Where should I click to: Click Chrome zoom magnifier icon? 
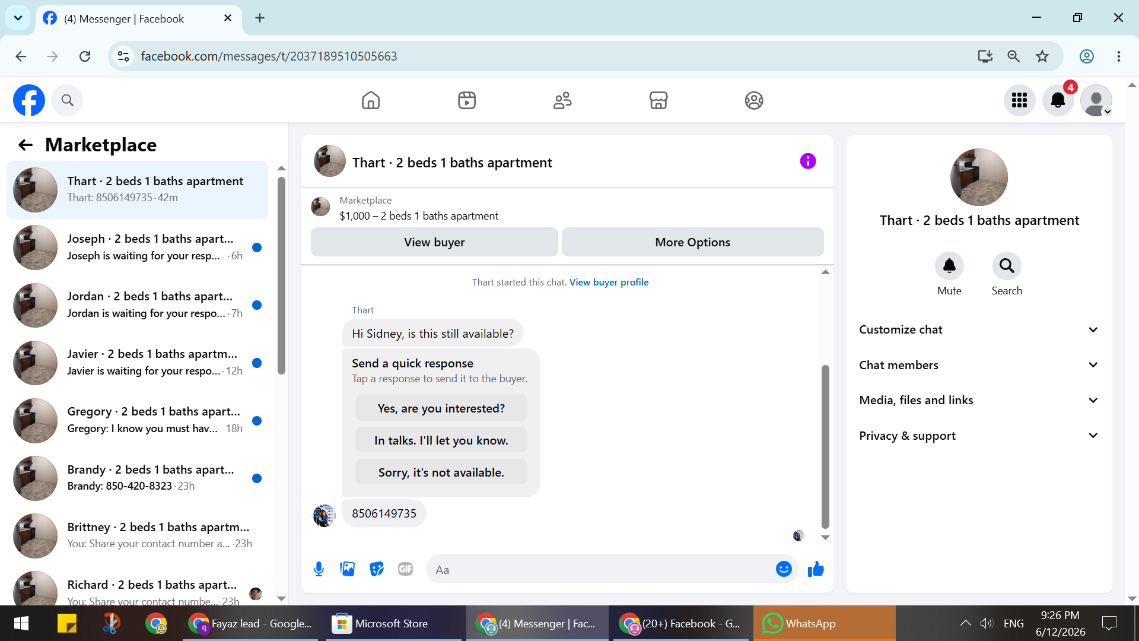pyautogui.click(x=1014, y=56)
